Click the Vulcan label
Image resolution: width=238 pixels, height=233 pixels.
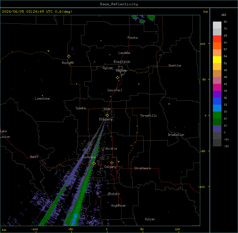coord(150,219)
